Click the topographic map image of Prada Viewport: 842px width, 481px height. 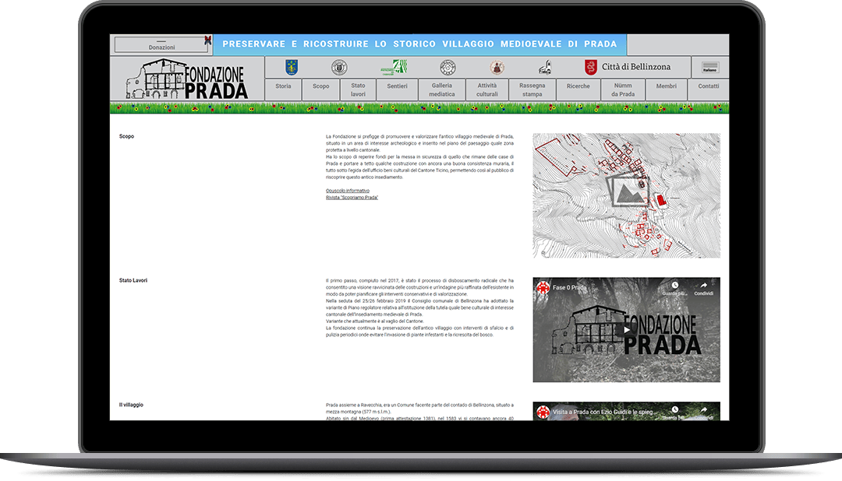(626, 195)
